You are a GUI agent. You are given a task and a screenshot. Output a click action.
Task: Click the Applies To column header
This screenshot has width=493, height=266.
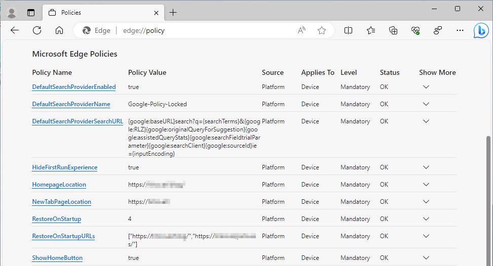pyautogui.click(x=318, y=72)
